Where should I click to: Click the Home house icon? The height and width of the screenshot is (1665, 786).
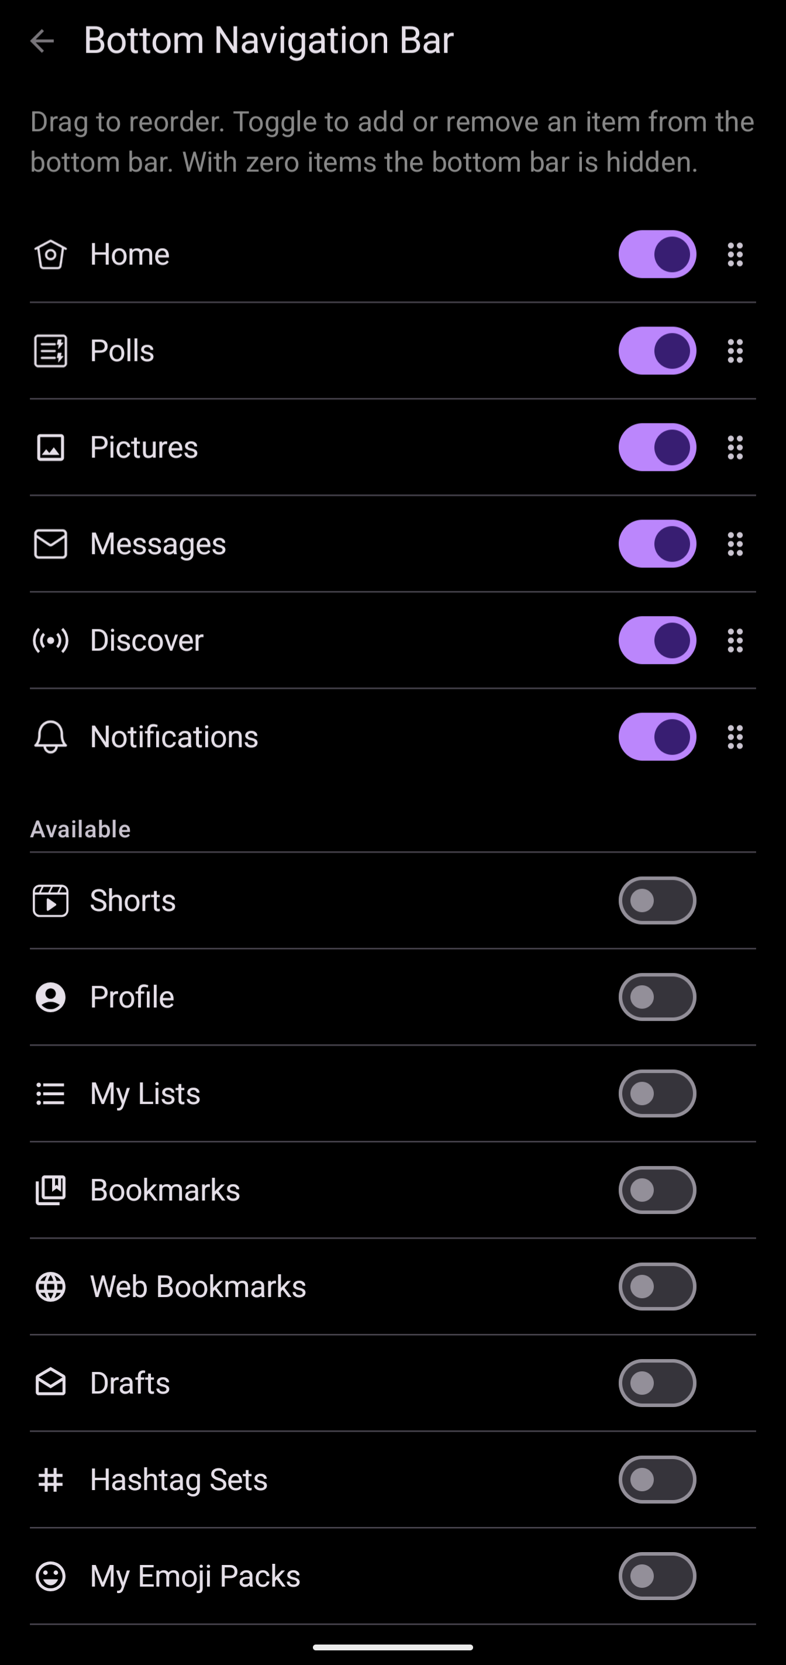click(x=50, y=254)
